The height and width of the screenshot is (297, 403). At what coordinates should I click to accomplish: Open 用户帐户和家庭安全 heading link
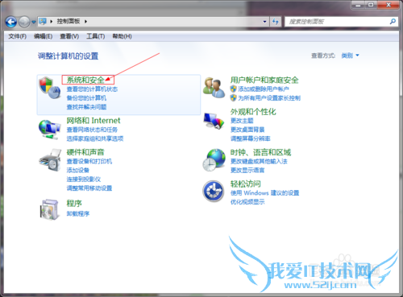coord(264,80)
